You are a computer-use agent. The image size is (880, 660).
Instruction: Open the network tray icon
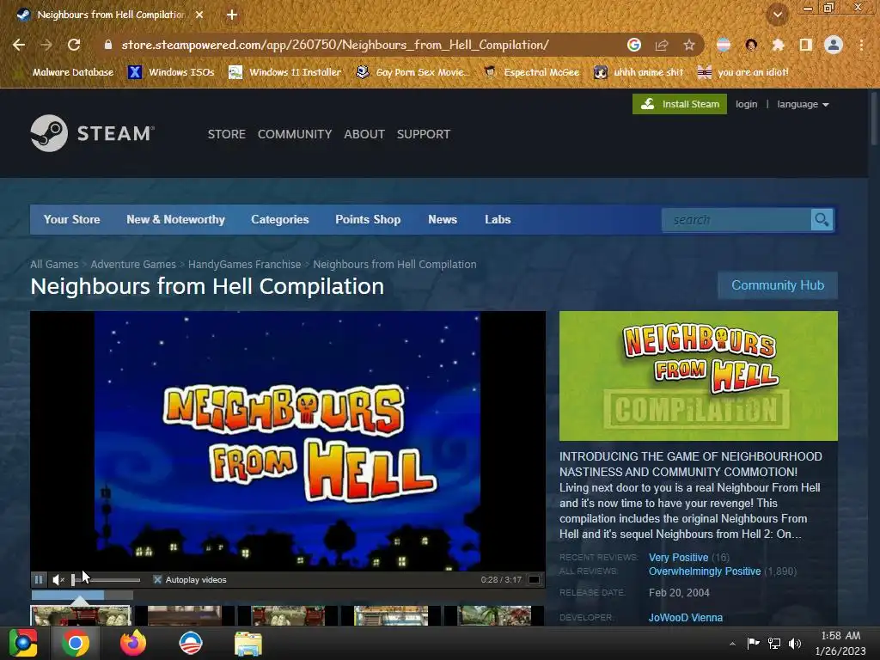774,644
